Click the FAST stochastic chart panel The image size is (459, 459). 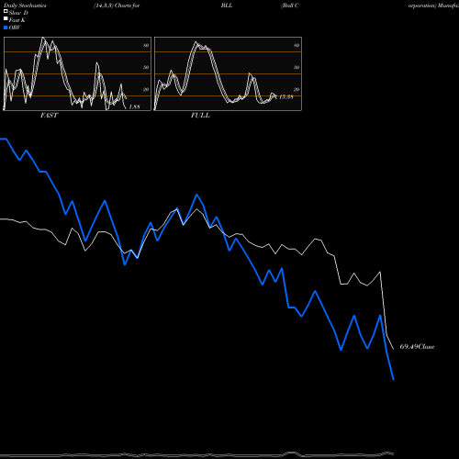(77, 73)
